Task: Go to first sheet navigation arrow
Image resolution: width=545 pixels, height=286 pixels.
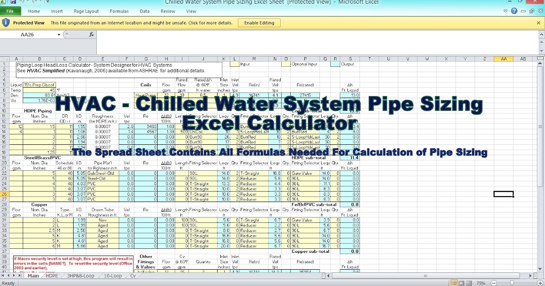Action: (3, 276)
